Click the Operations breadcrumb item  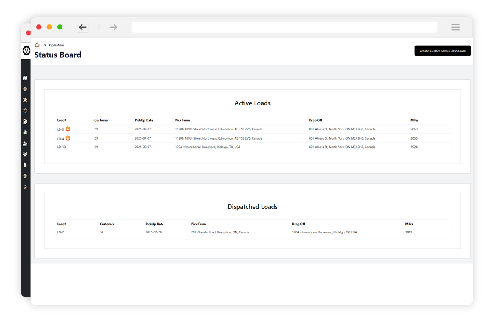click(x=57, y=45)
